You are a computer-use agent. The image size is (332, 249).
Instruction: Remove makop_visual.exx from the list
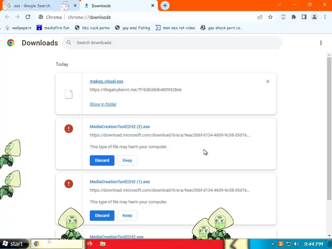[267, 81]
